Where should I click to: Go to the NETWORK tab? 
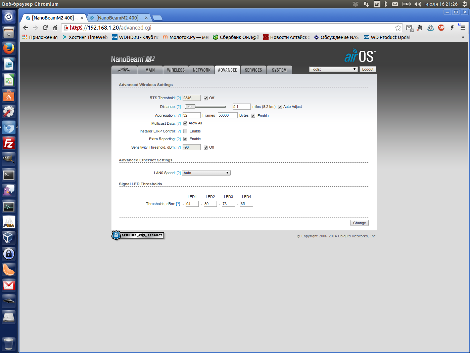pos(202,70)
